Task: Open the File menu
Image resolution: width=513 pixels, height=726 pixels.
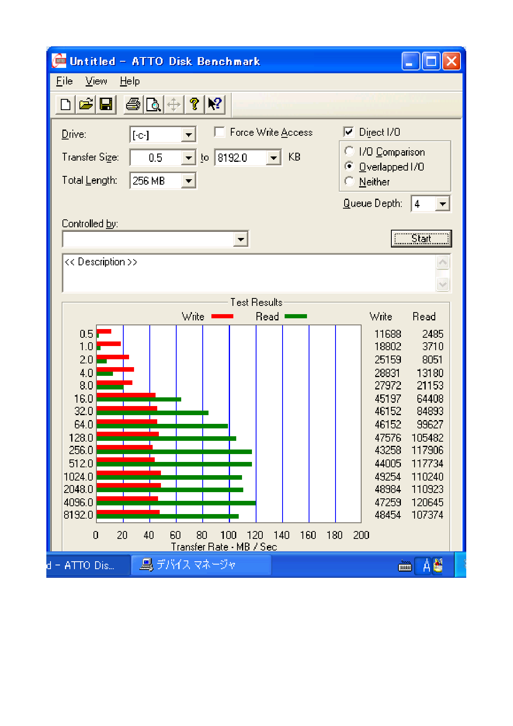Action: (65, 81)
